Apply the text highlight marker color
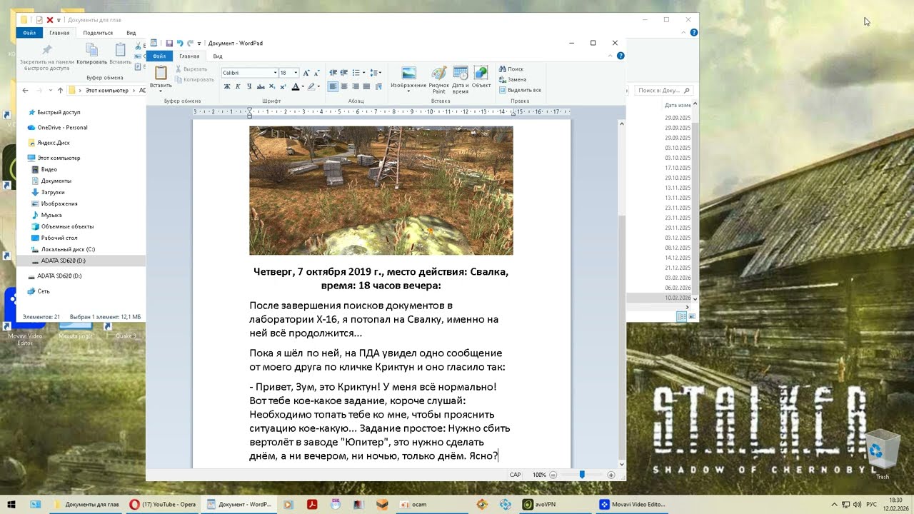 (311, 86)
